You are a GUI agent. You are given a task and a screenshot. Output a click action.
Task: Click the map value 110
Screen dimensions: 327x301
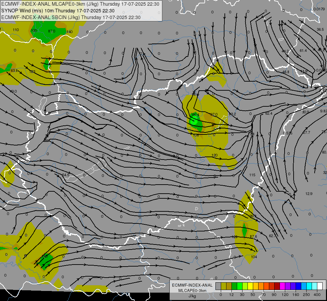point(16,30)
